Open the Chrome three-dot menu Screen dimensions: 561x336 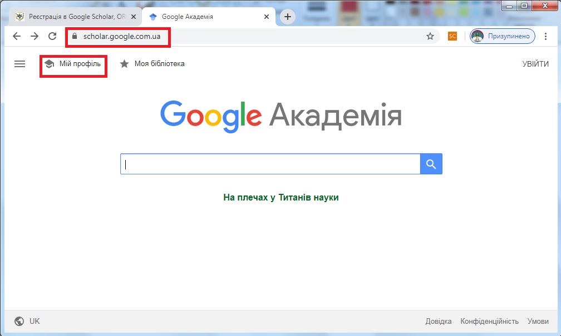coord(545,36)
